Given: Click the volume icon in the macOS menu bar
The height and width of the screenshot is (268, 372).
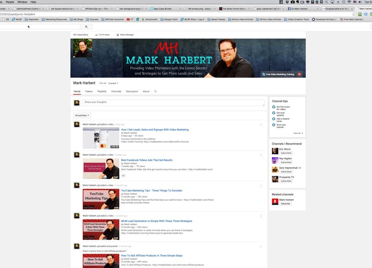Looking at the screenshot, I should tap(360, 2).
